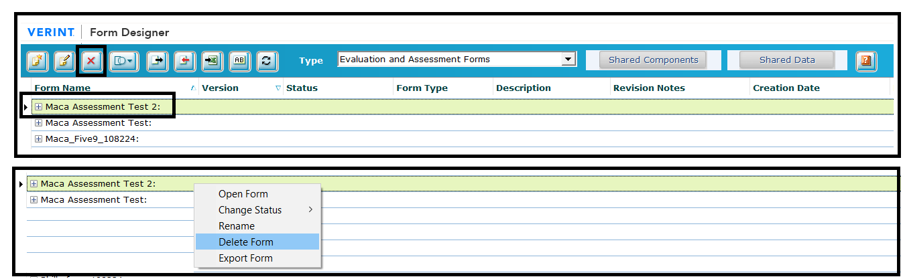Select Maca Assessment Test in upper list
Image resolution: width=903 pixels, height=279 pixels.
[99, 123]
